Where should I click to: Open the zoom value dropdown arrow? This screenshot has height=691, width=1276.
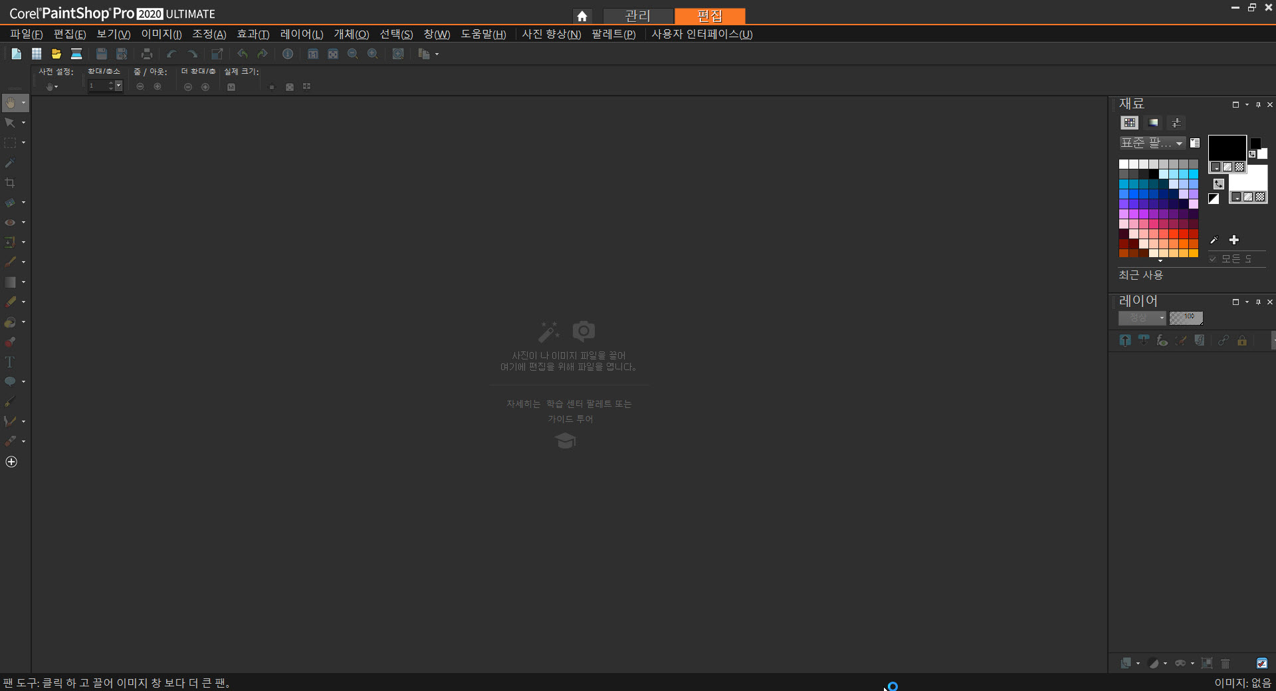(x=119, y=86)
